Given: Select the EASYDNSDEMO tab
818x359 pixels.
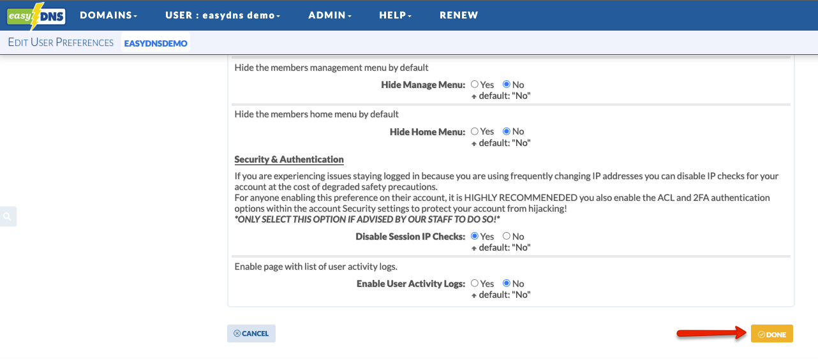Looking at the screenshot, I should point(156,43).
